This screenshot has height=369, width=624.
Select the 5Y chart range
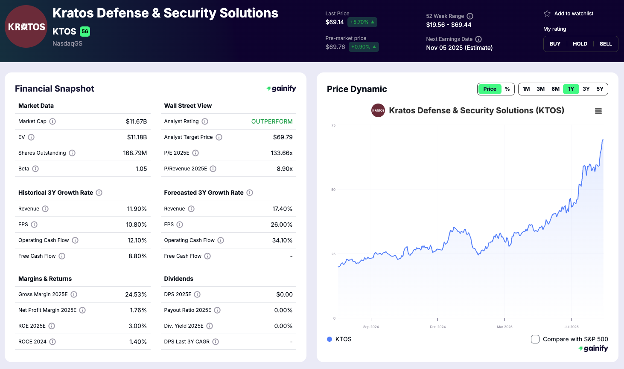point(600,89)
